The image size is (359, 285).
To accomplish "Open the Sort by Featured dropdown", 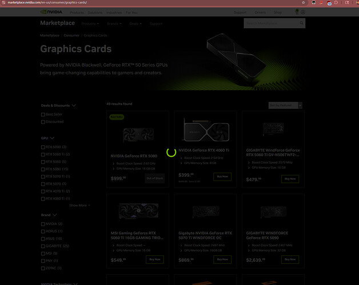I will (x=285, y=105).
